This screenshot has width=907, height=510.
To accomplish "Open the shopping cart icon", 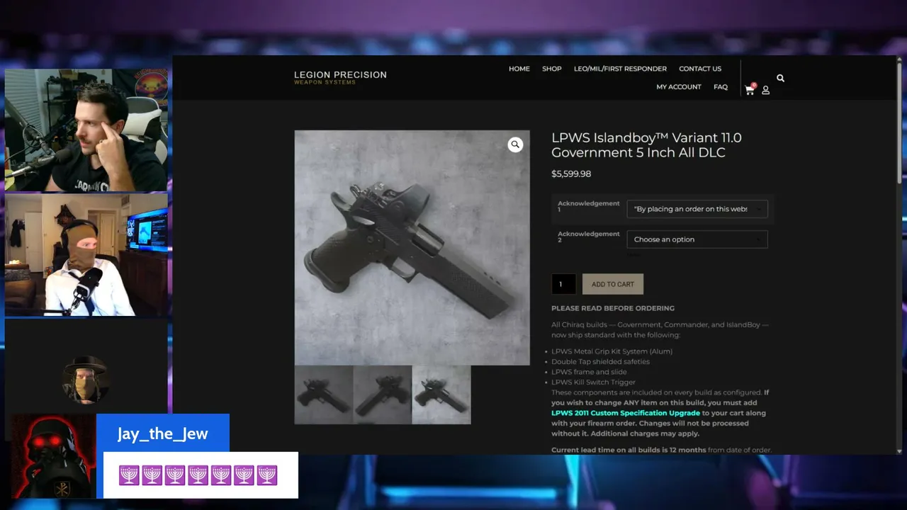I will point(750,89).
